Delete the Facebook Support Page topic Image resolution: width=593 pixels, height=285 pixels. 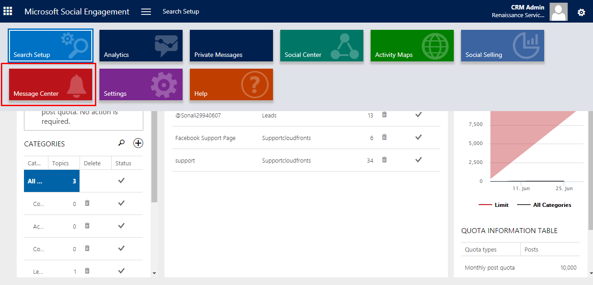pos(384,137)
